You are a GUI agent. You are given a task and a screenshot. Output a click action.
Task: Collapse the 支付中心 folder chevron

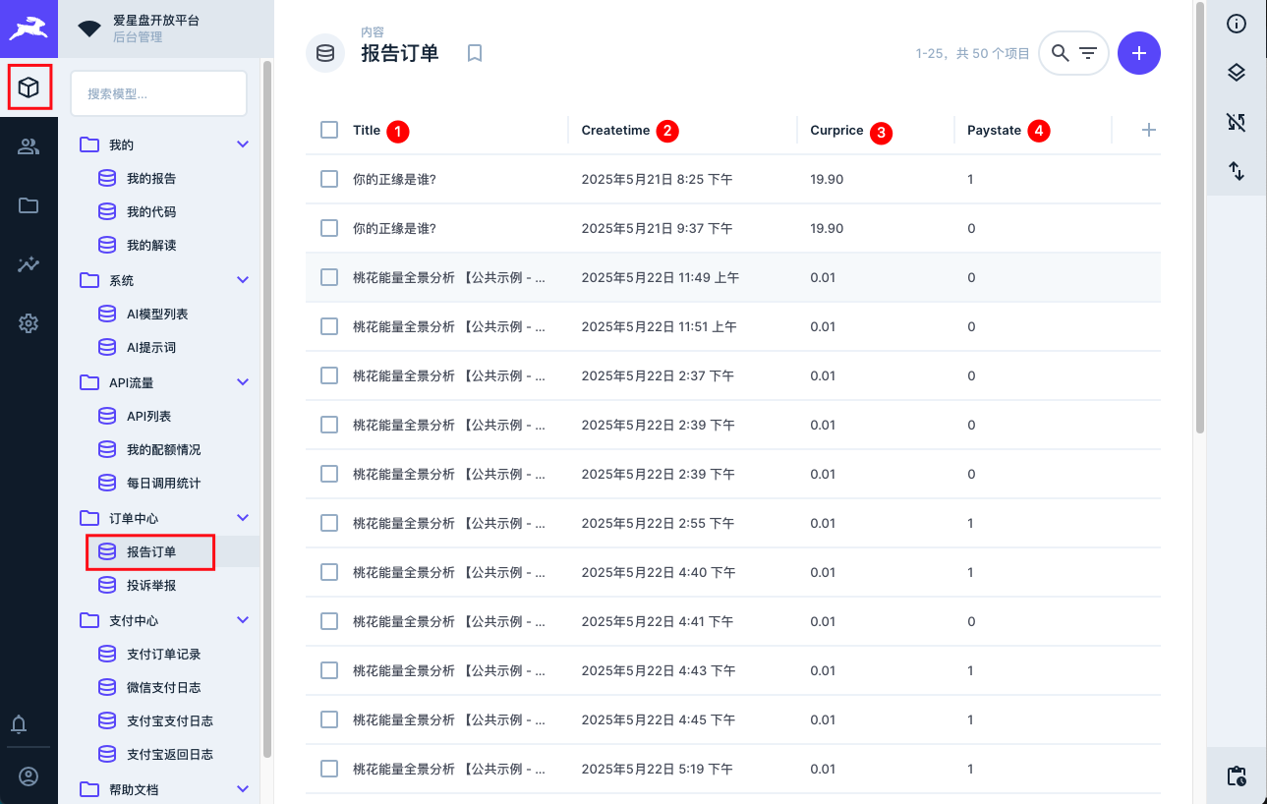coord(244,620)
